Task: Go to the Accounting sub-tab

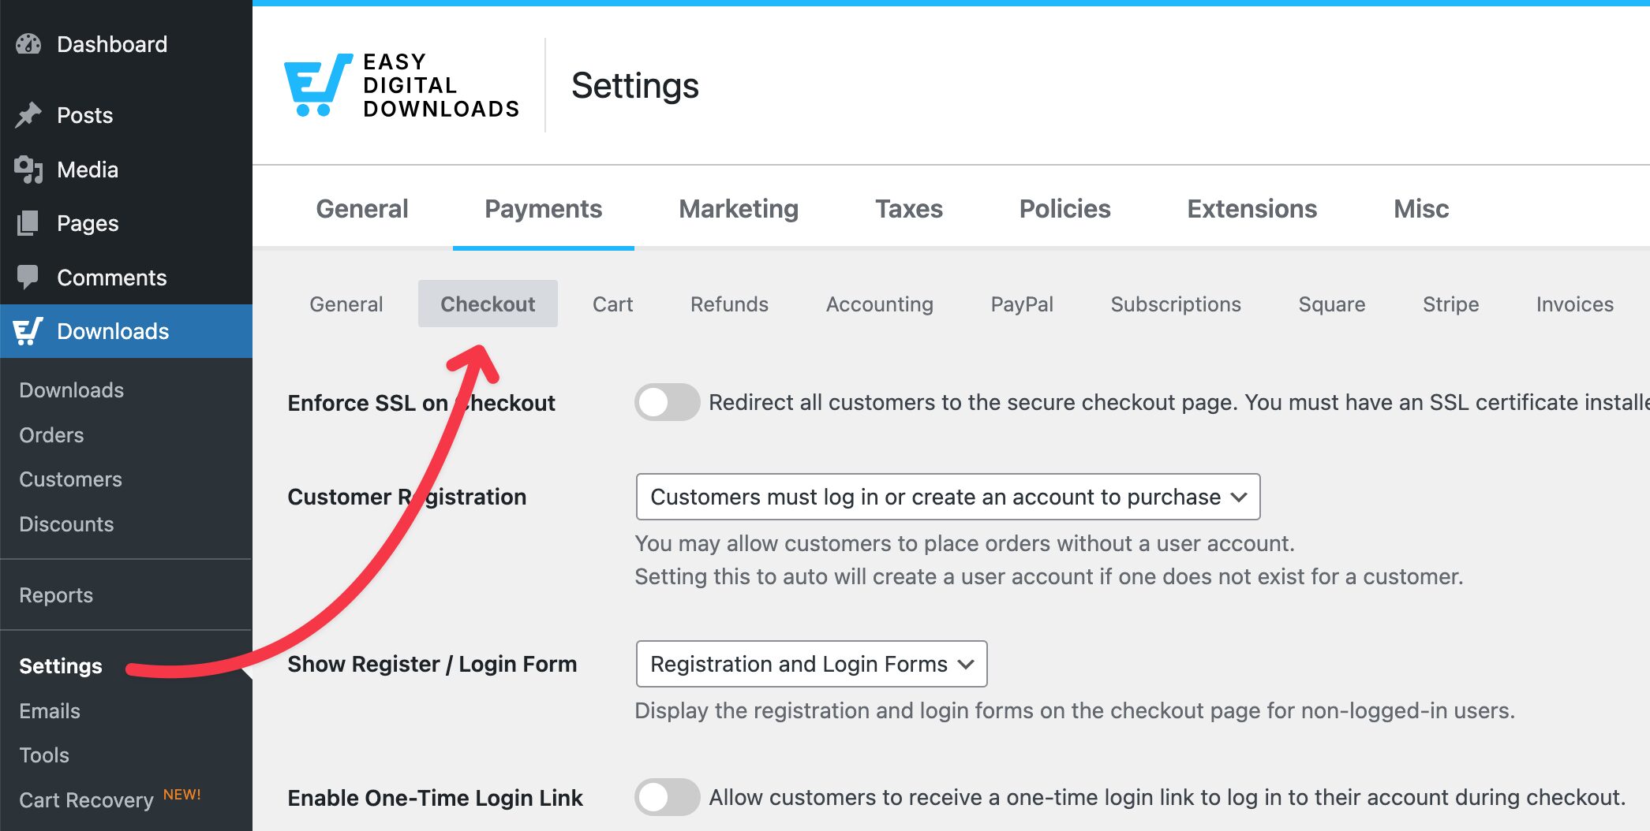Action: [880, 304]
